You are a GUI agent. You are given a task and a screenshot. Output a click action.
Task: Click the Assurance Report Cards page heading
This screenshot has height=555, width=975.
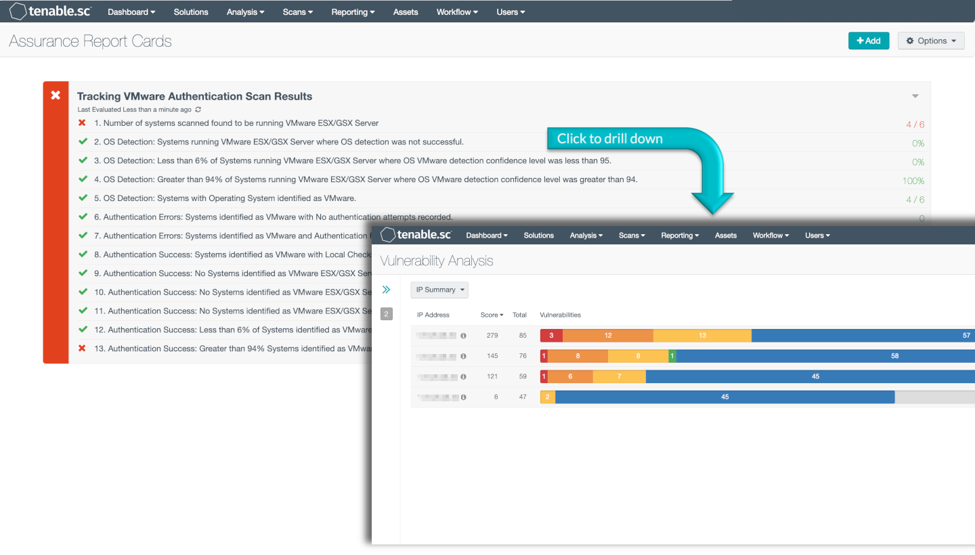tap(91, 41)
